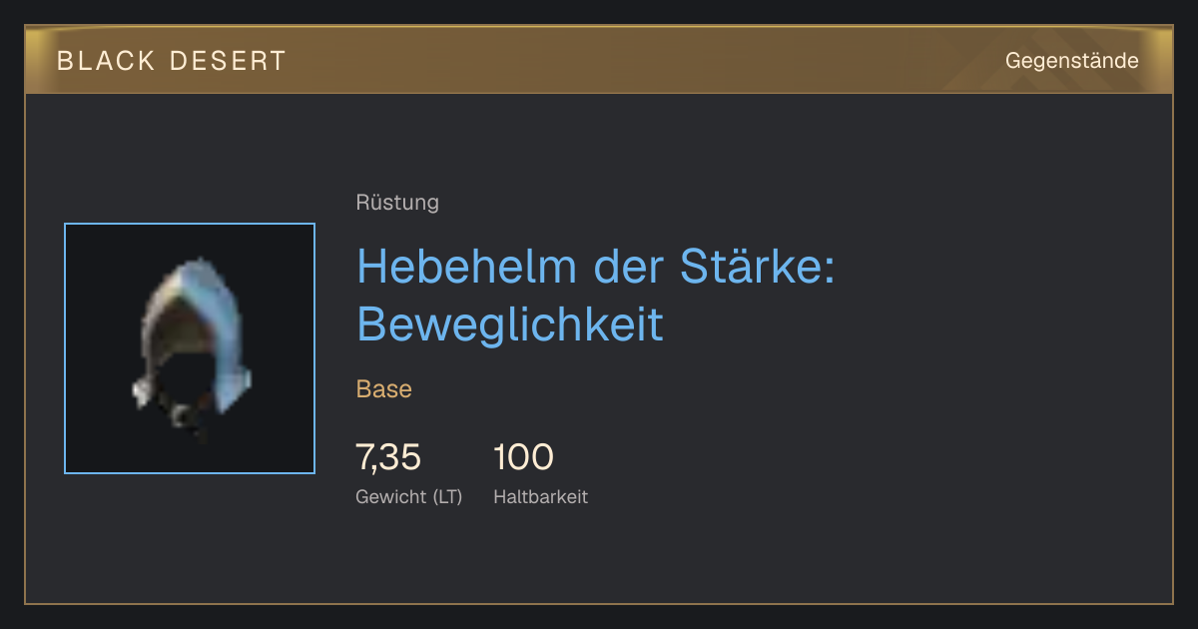Select the Rüstung category label
Image resolution: width=1198 pixels, height=629 pixels.
(397, 203)
